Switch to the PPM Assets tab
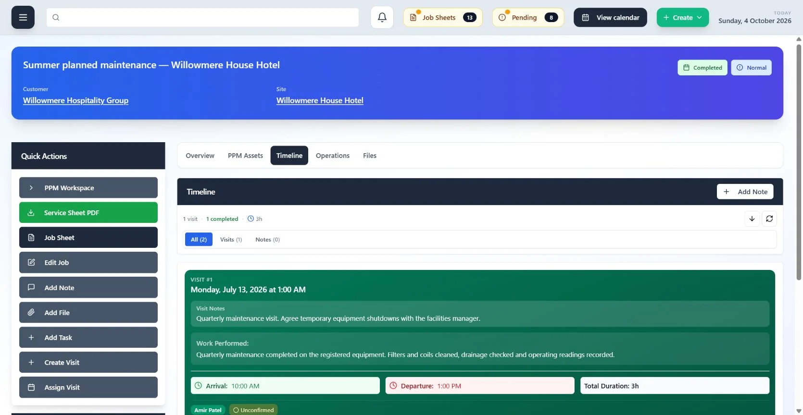The image size is (803, 415). 245,156
